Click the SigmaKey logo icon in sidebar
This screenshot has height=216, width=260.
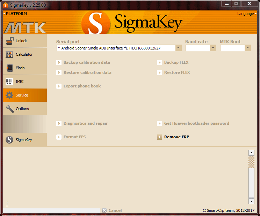pyautogui.click(x=10, y=140)
